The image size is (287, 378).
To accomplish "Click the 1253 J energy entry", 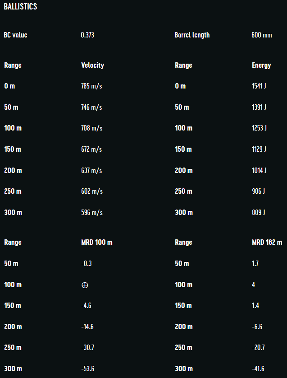I will pyautogui.click(x=259, y=128).
